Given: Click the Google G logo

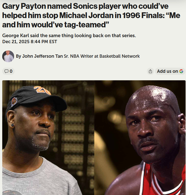Looking at the screenshot, I should tap(181, 71).
